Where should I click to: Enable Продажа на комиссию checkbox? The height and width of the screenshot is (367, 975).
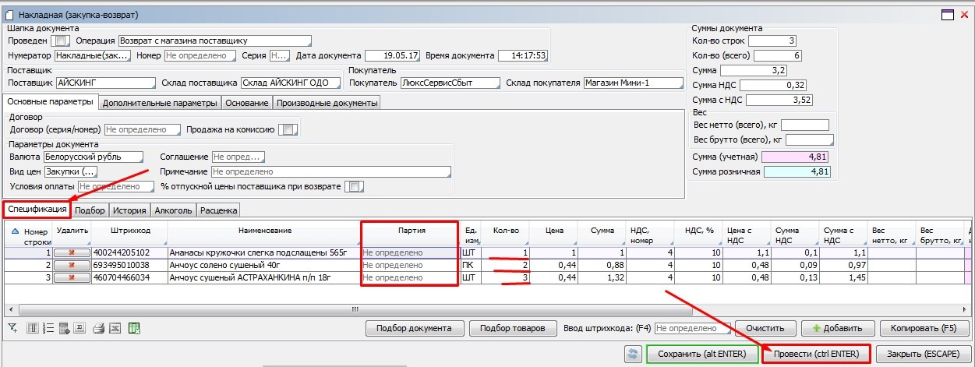tap(288, 129)
